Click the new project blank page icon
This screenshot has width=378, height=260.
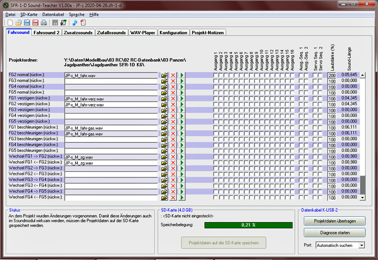pyautogui.click(x=10, y=23)
